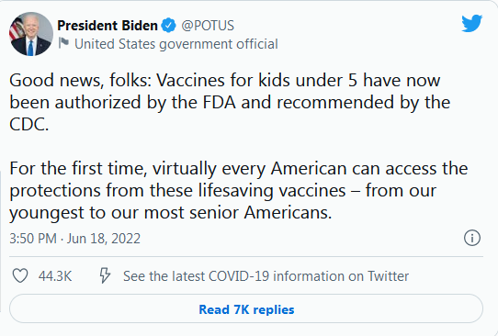Click the first paragraph about FDA authorization
Viewport: 498px width, 336px height.
(x=230, y=102)
